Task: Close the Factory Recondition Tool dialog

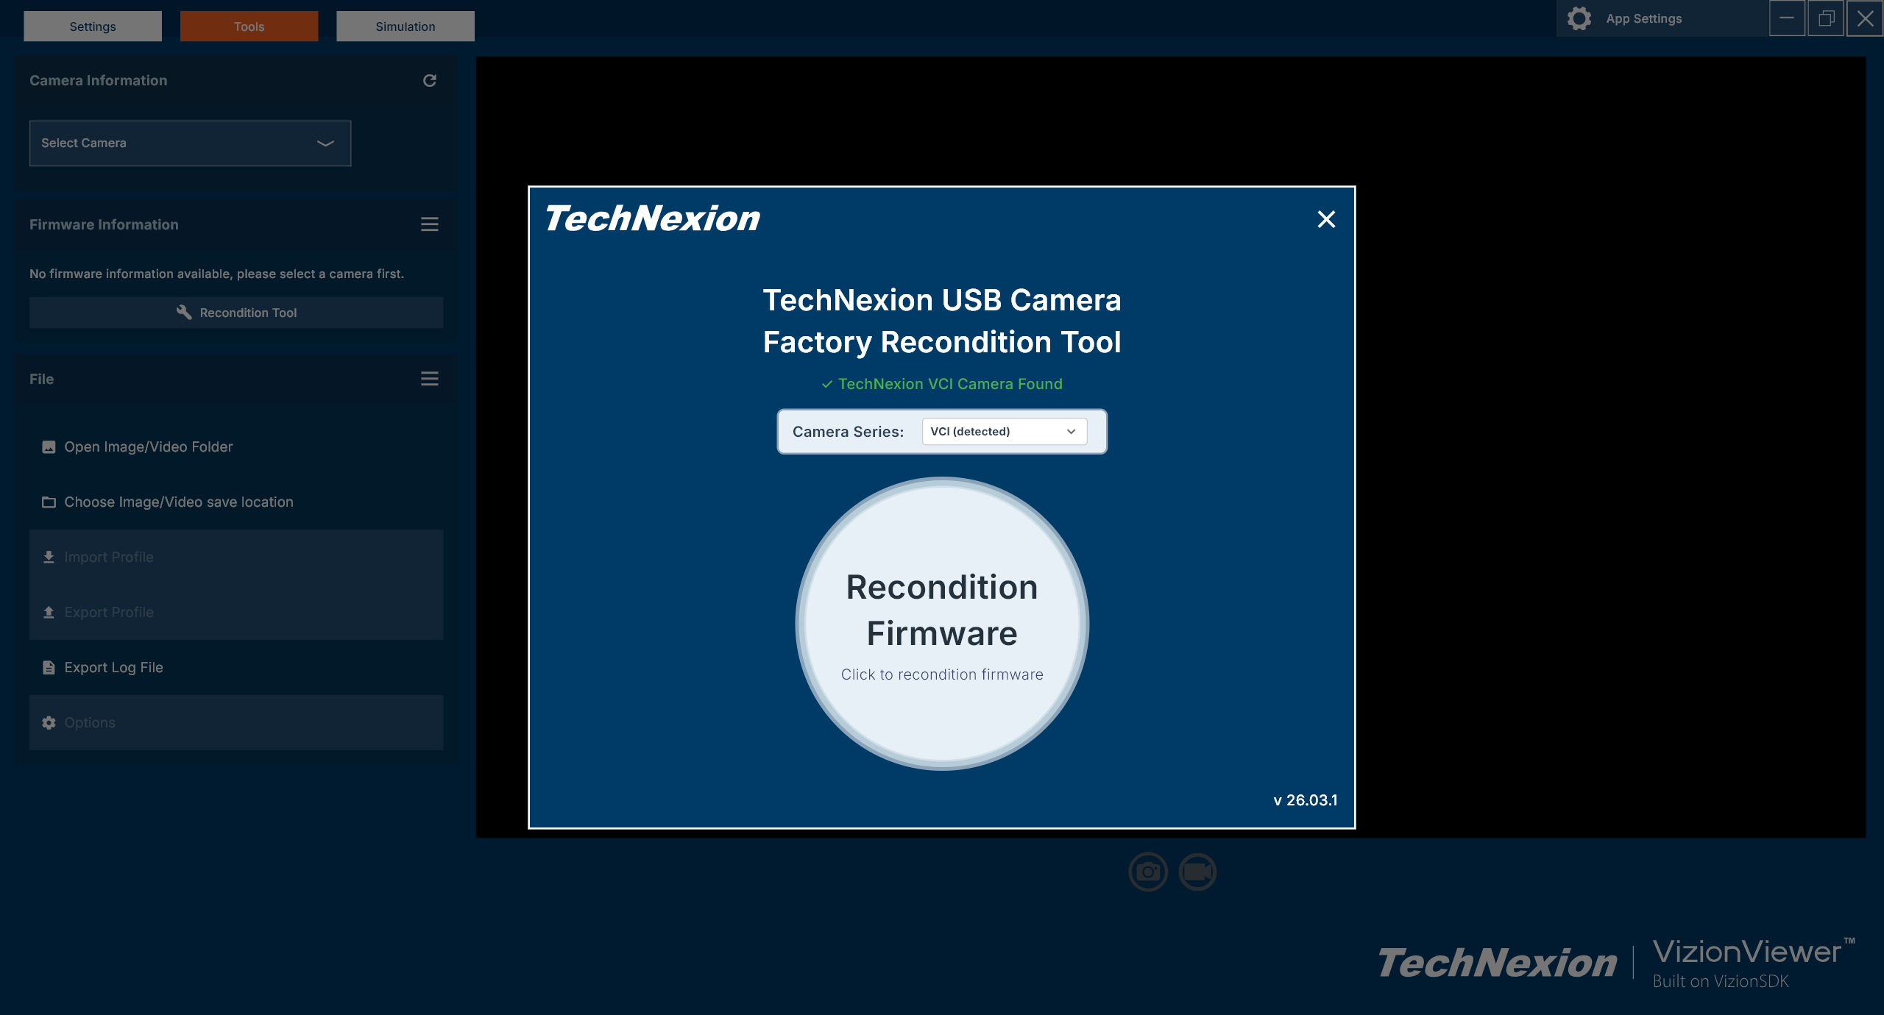Action: click(1326, 219)
